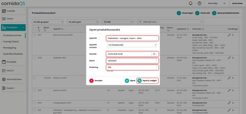Click the Check alle checkmark icon
Viewport: 246px width, 114px height.
point(197,13)
